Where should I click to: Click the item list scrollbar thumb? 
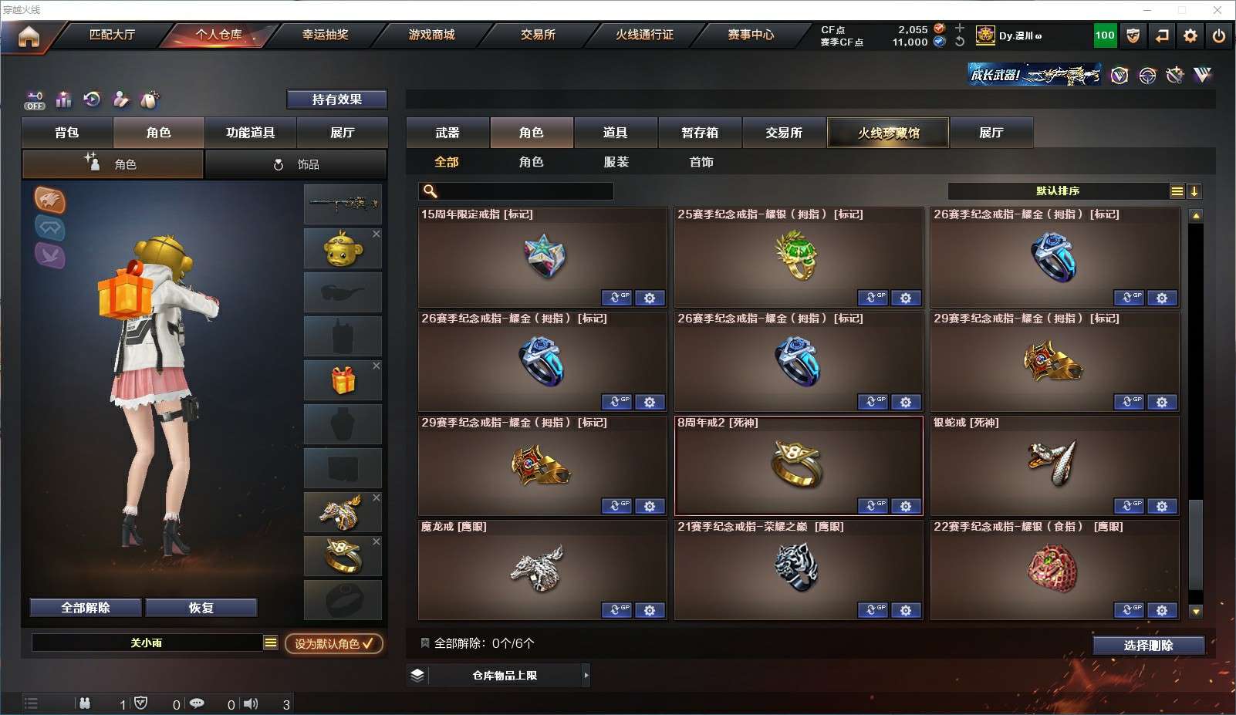coord(1196,545)
